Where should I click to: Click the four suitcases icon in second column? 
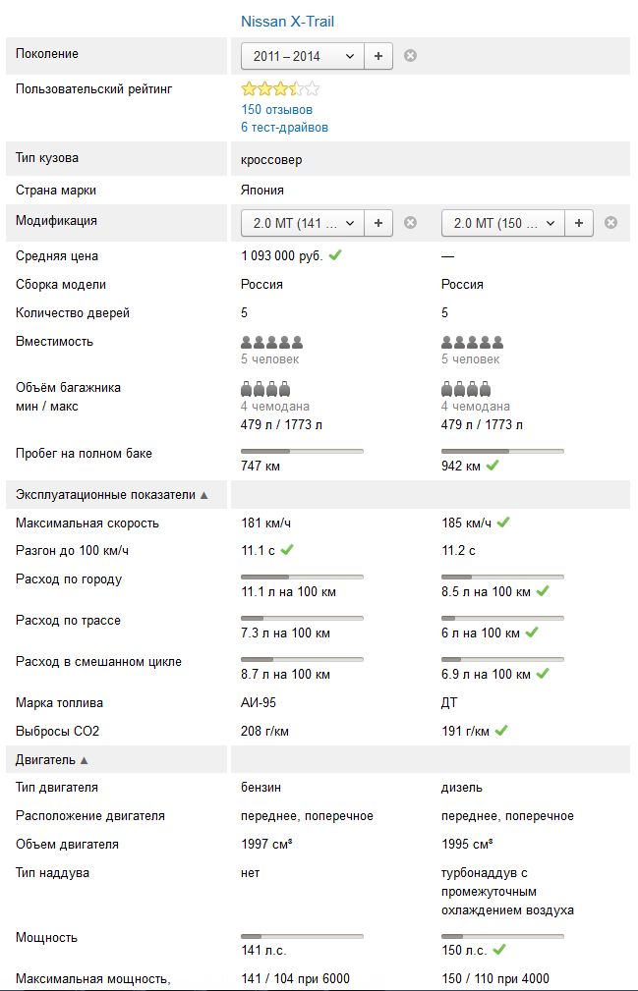point(466,388)
